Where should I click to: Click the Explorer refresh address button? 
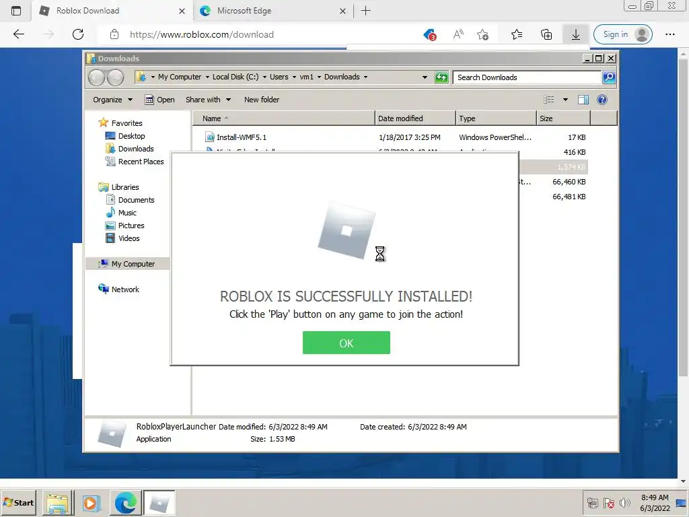[x=441, y=77]
